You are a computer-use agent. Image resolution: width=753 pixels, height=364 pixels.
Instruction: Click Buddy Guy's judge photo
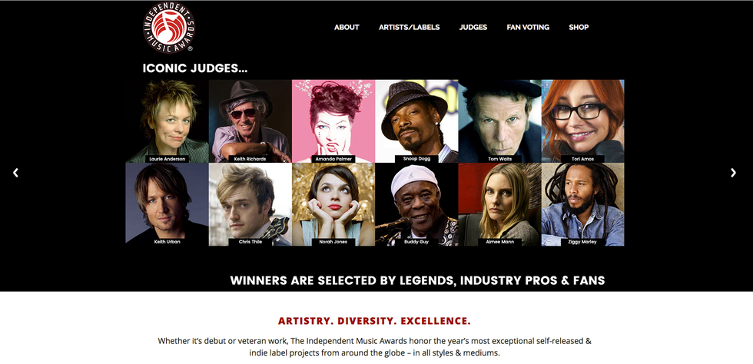coord(416,204)
